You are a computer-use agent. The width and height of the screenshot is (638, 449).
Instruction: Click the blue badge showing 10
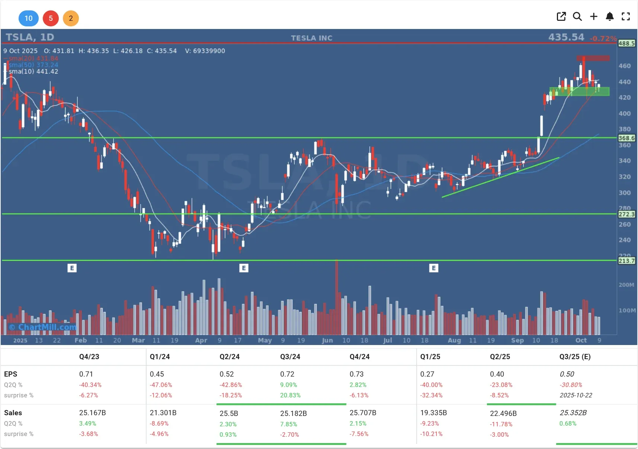click(x=29, y=18)
